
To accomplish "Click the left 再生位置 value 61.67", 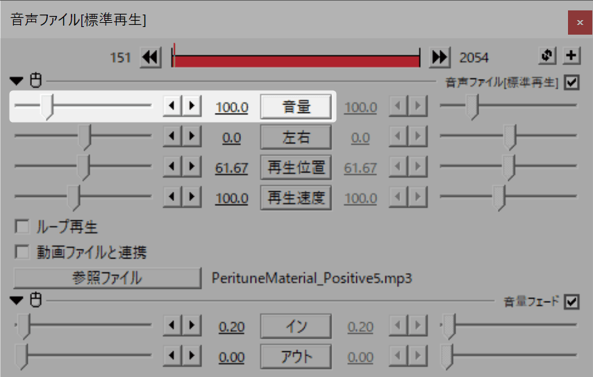I will pyautogui.click(x=232, y=168).
